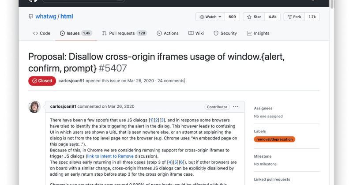The image size is (353, 185).
Task: Open 'link to Intent to Remove' link
Action: pos(110,156)
